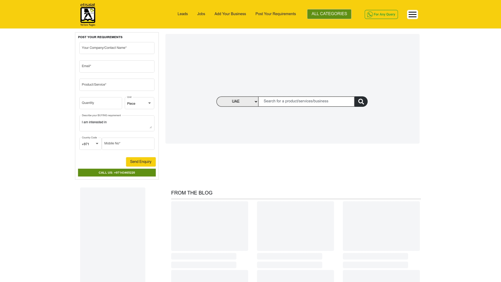The height and width of the screenshot is (282, 501).
Task: Expand the +971 Country Code dropdown
Action: [x=90, y=144]
